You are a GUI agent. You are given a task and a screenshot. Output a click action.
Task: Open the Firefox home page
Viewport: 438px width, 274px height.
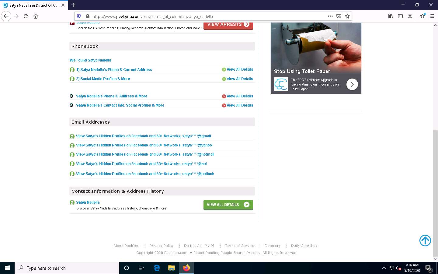pos(36,16)
